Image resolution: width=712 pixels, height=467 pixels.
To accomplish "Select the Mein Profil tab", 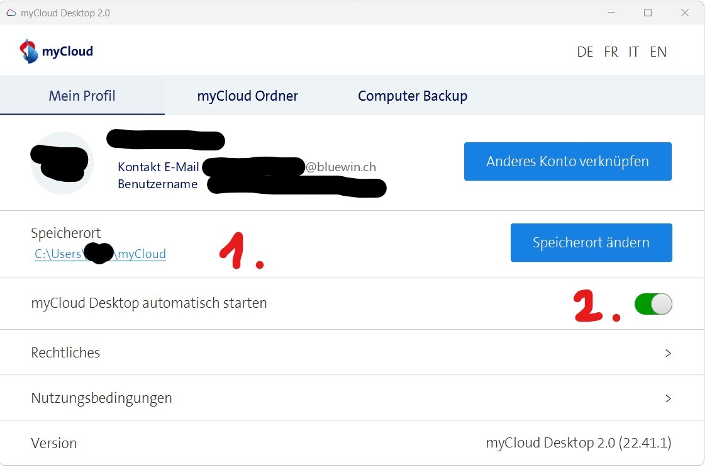I will pos(82,96).
